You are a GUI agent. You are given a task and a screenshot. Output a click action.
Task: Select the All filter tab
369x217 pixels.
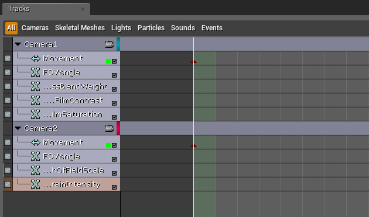(x=11, y=28)
